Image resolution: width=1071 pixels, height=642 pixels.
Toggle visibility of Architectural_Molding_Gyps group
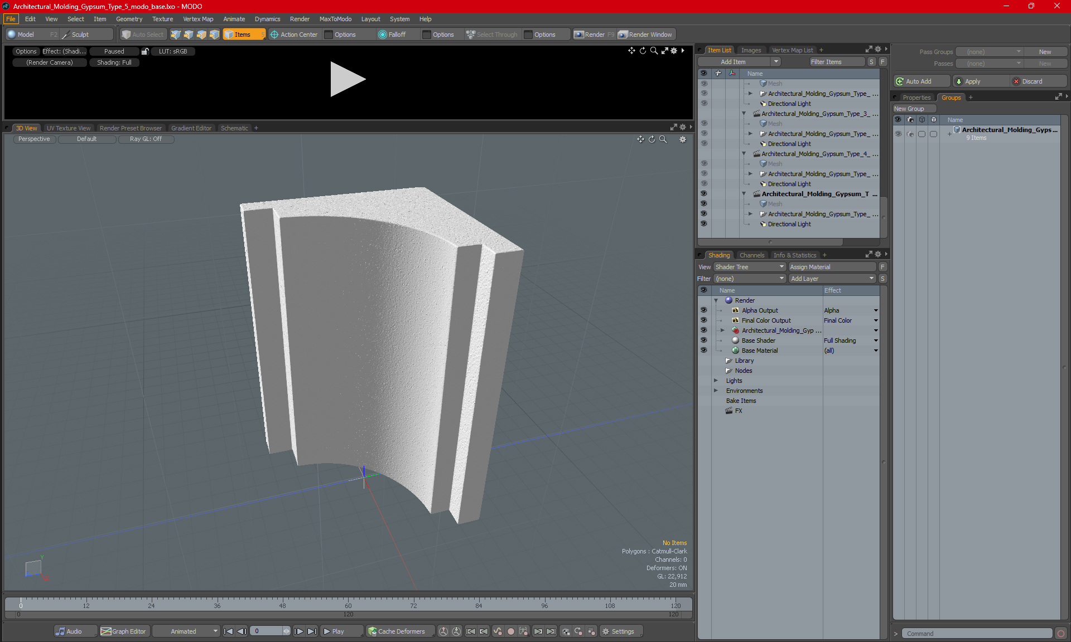[x=898, y=134]
